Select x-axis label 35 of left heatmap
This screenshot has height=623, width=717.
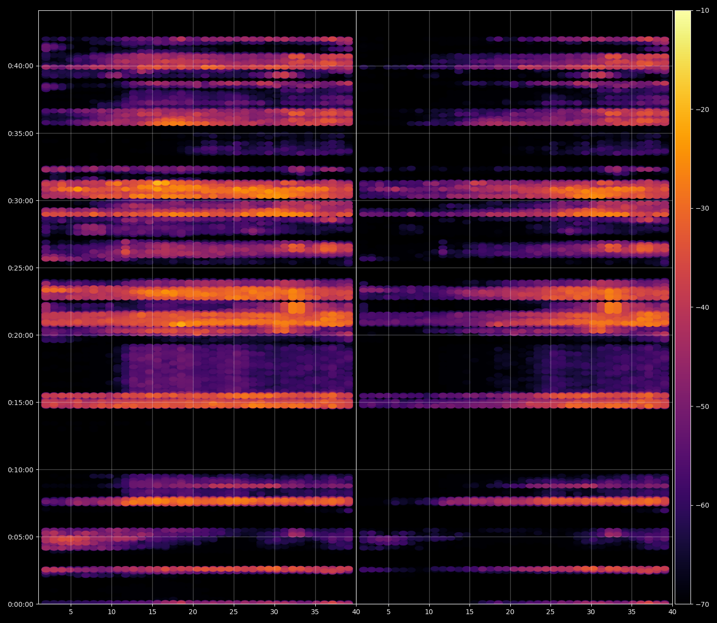[315, 612]
